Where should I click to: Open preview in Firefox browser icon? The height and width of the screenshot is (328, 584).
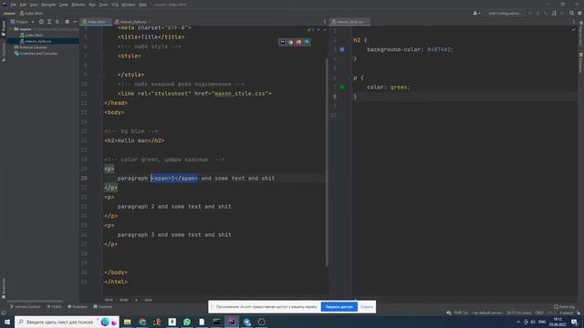(298, 42)
